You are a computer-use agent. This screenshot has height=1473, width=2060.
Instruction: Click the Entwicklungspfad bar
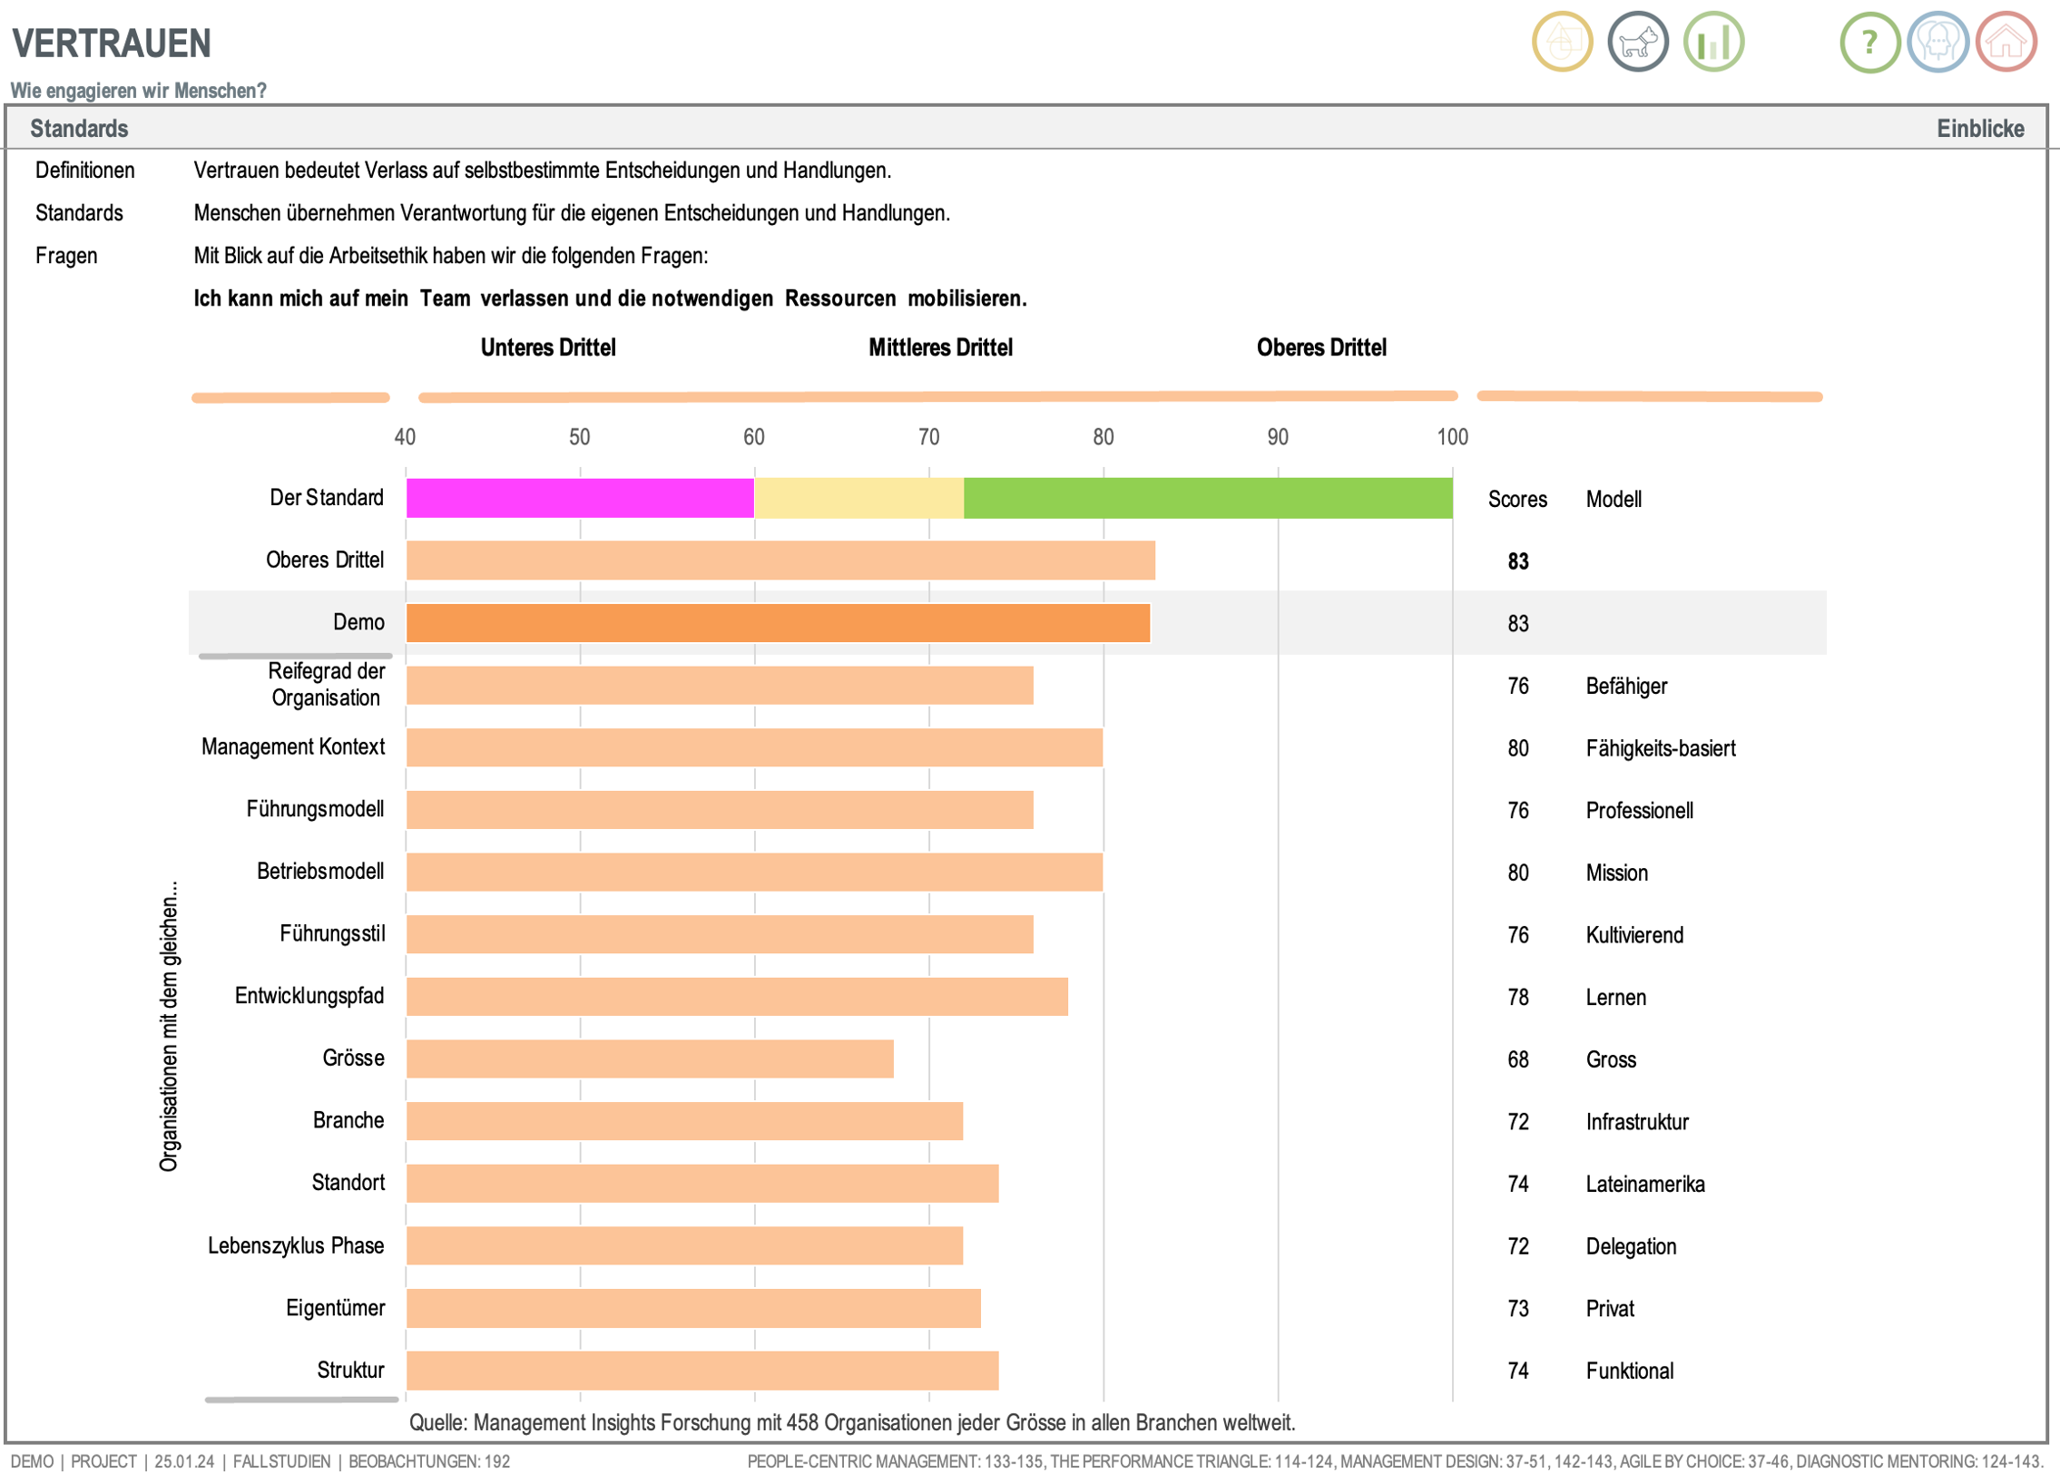point(737,997)
